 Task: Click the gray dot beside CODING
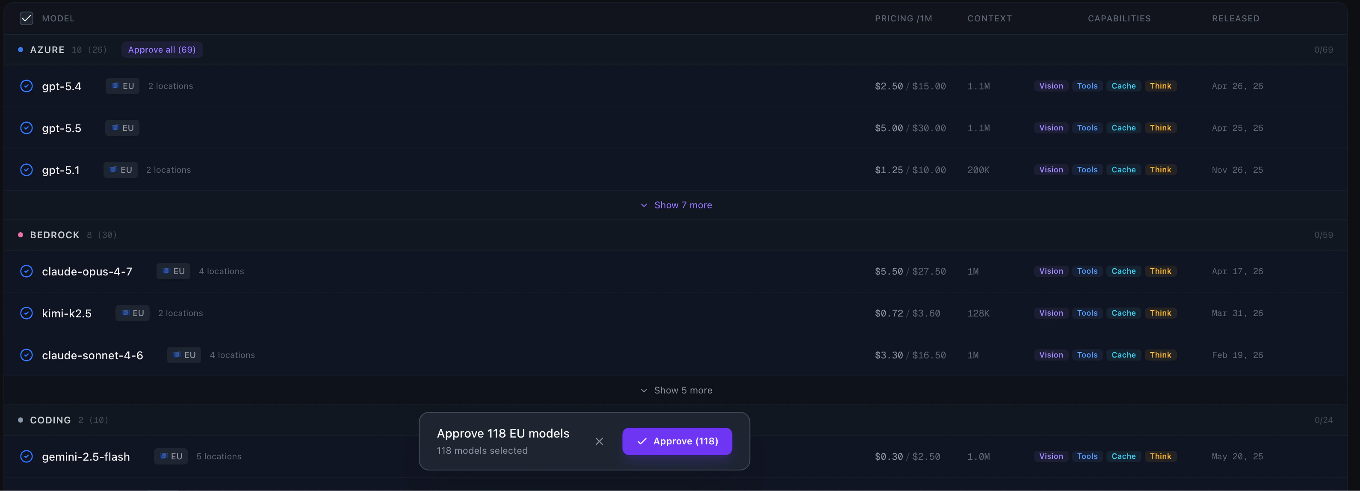pyautogui.click(x=21, y=420)
